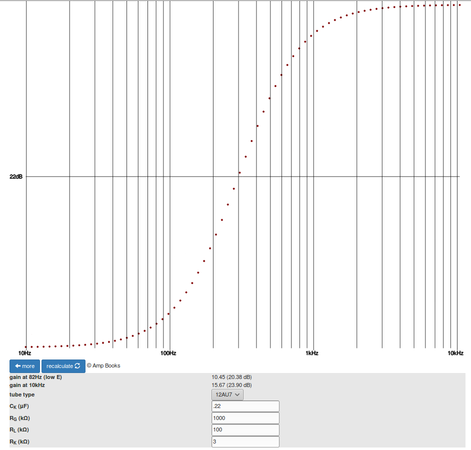Image resolution: width=471 pixels, height=450 pixels.
Task: Focus the RG (kΩ) input containing 1000
Action: tap(245, 418)
